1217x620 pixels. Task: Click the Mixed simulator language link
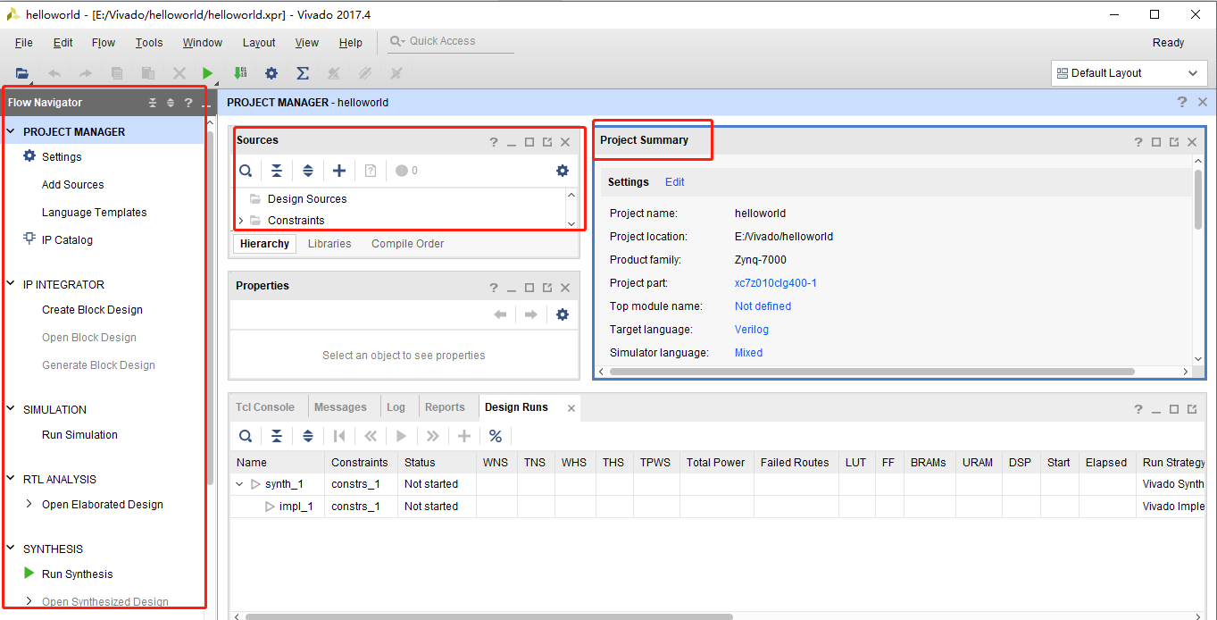click(x=748, y=353)
